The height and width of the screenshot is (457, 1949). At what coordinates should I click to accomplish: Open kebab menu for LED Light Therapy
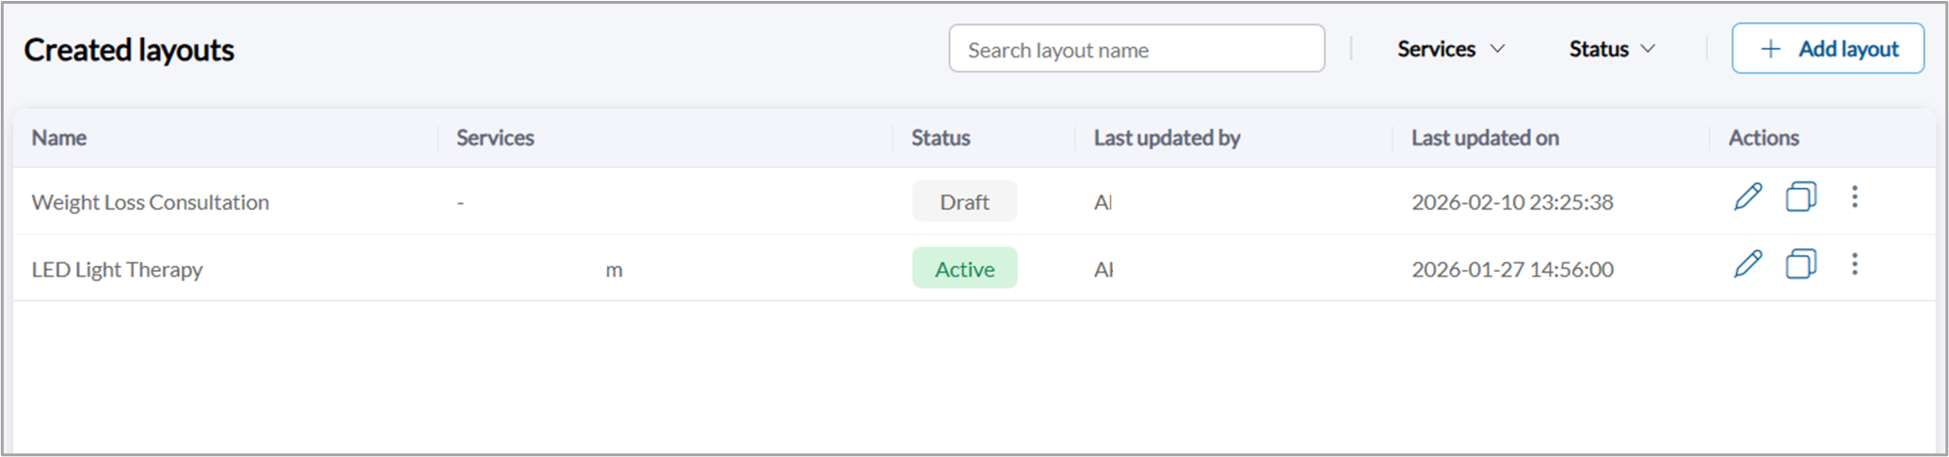tap(1854, 264)
